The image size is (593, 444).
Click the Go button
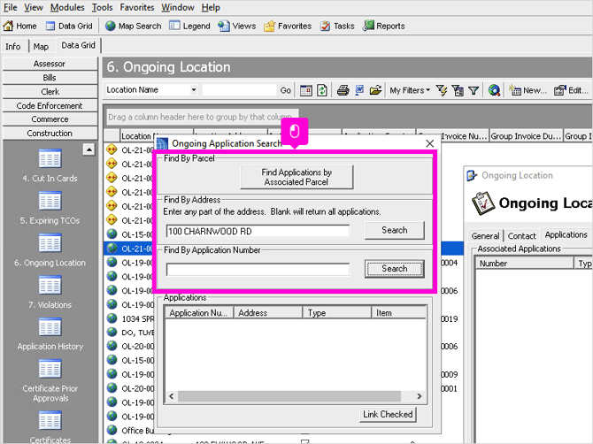pyautogui.click(x=286, y=90)
